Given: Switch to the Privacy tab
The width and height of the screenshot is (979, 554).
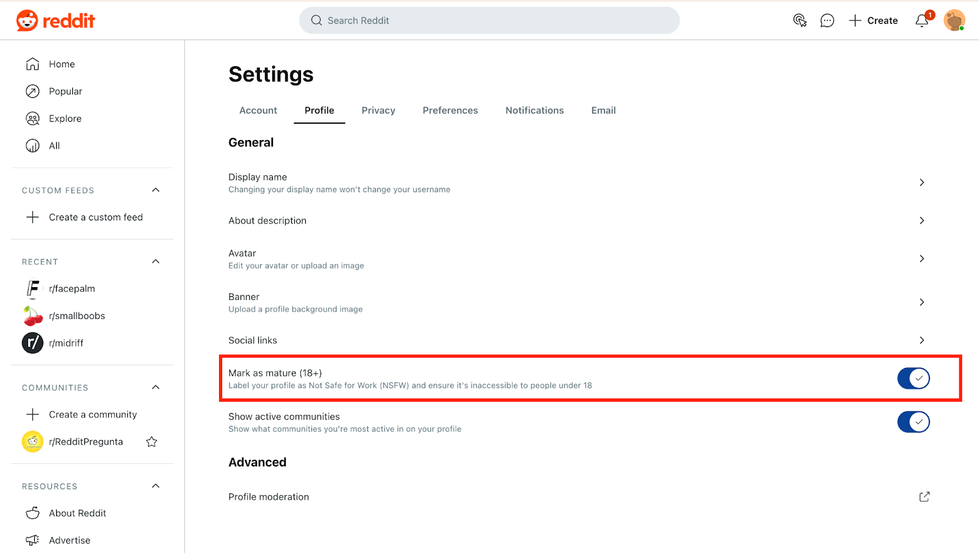Looking at the screenshot, I should tap(378, 111).
